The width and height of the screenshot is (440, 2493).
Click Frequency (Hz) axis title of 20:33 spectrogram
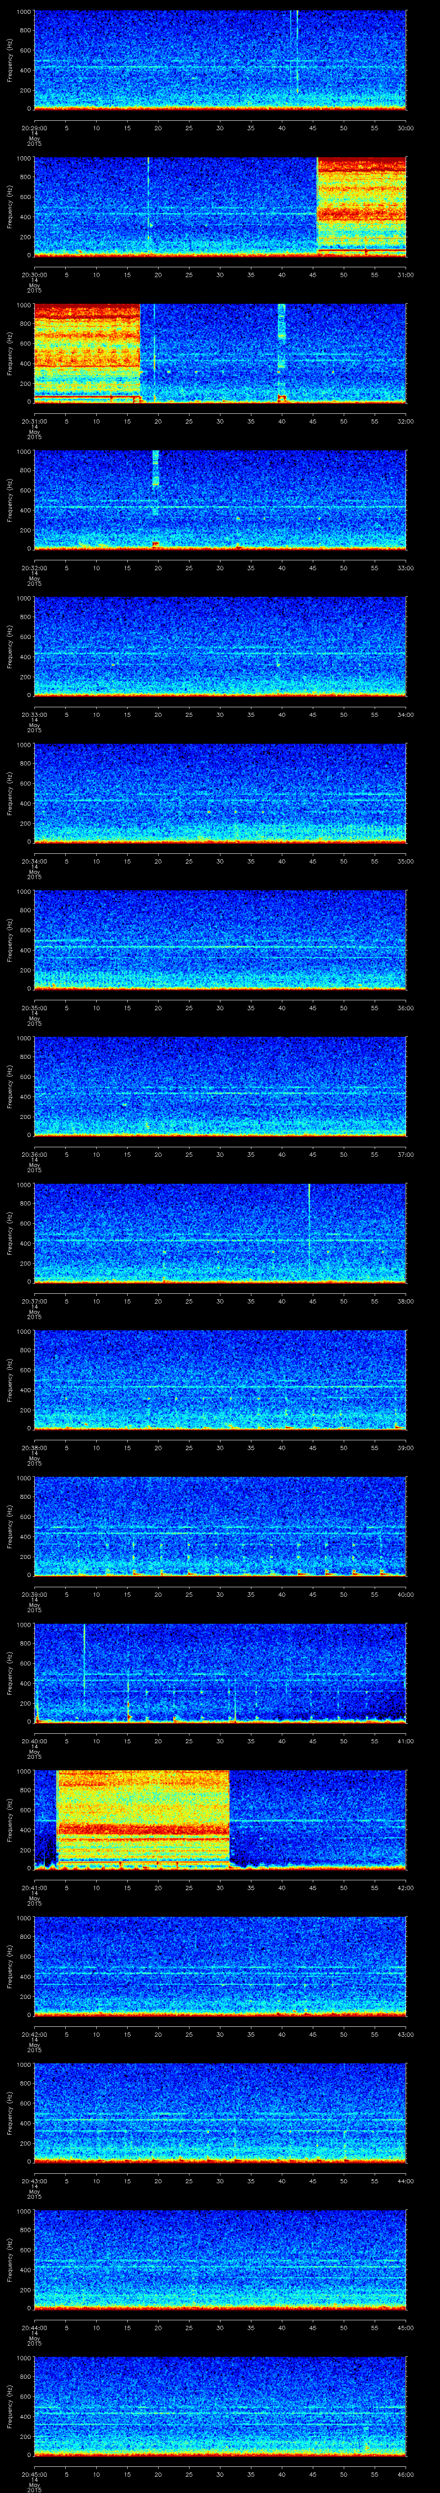(x=11, y=645)
